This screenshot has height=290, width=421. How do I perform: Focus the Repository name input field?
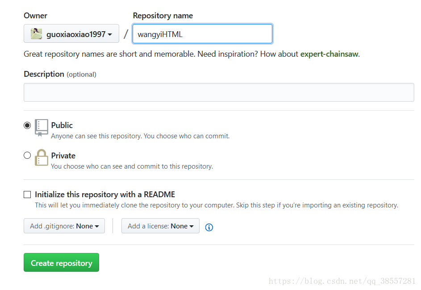point(202,34)
